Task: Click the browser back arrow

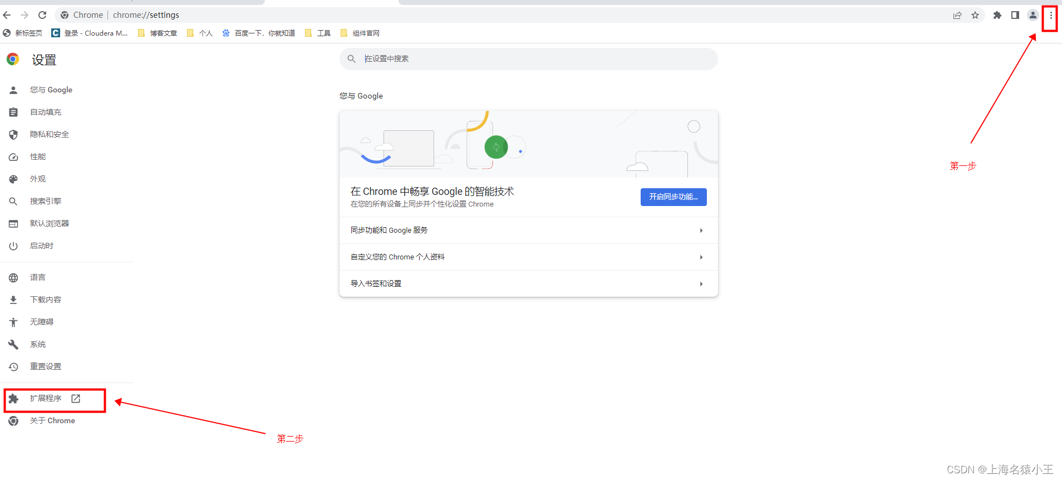Action: click(x=7, y=15)
